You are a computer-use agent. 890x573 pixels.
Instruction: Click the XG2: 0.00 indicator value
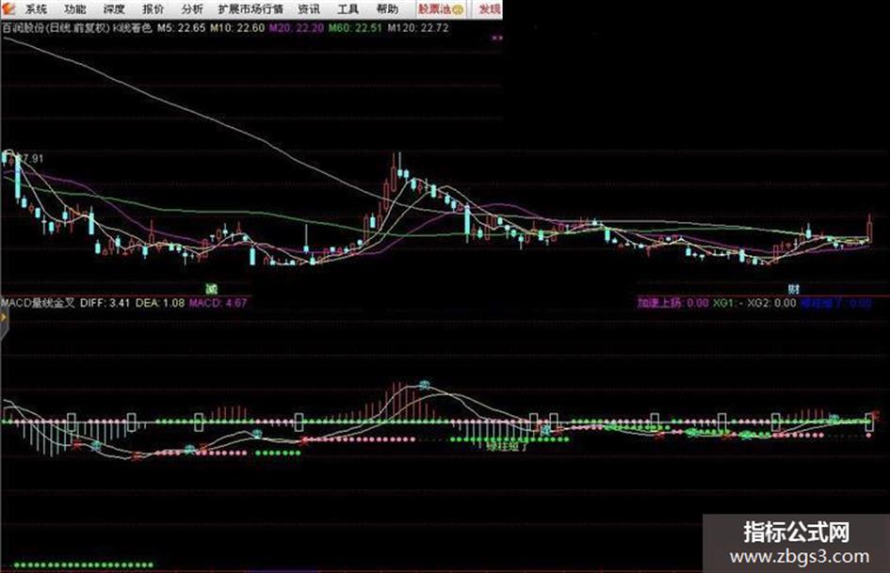pos(771,303)
